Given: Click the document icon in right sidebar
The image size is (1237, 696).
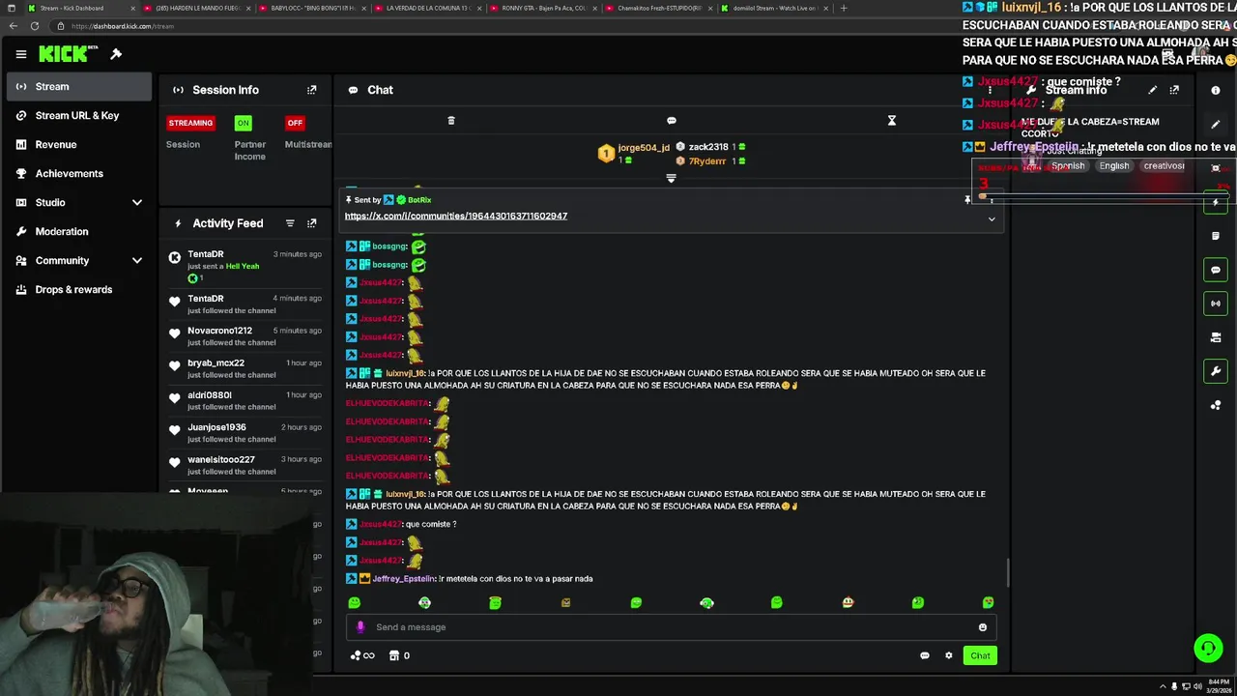Looking at the screenshot, I should (1216, 236).
